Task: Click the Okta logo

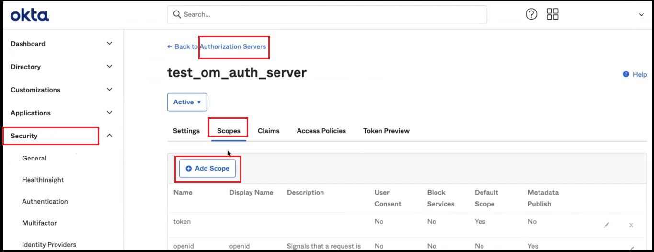Action: 30,15
